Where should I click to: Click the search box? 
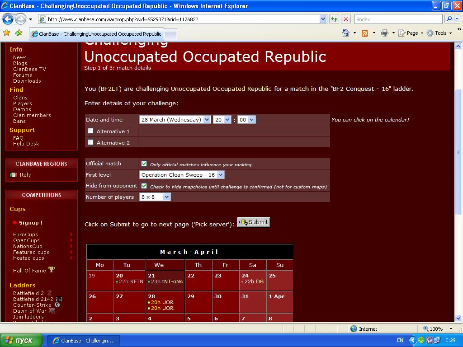[399, 19]
